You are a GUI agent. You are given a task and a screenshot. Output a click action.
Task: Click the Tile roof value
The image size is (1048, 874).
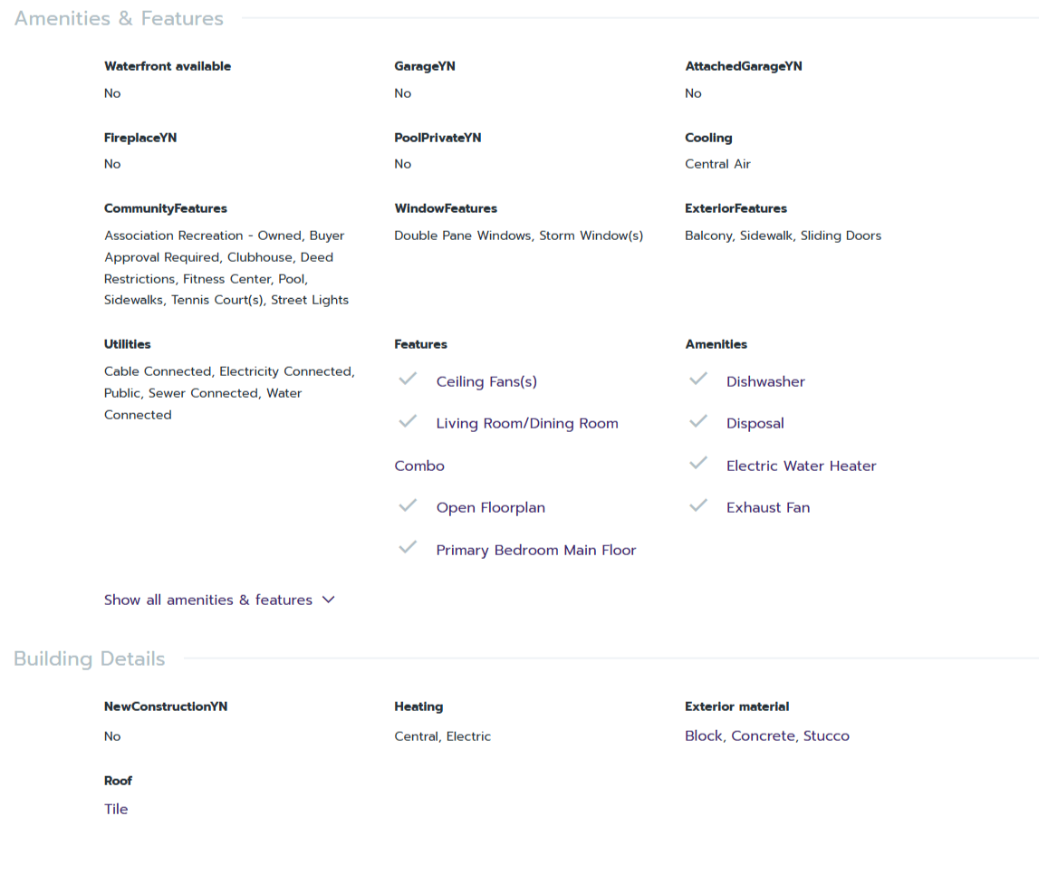point(116,809)
